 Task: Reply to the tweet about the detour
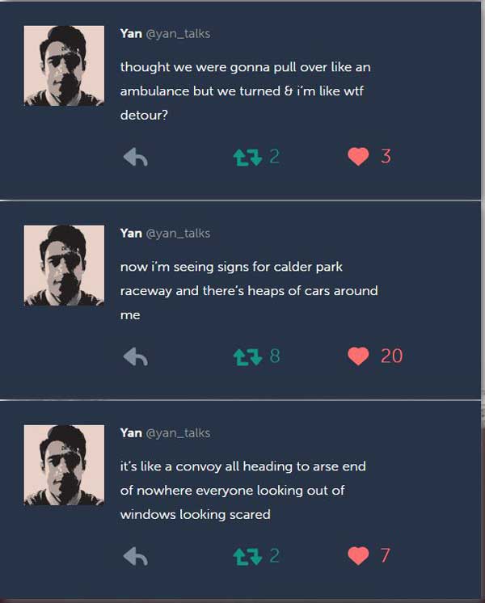[135, 158]
